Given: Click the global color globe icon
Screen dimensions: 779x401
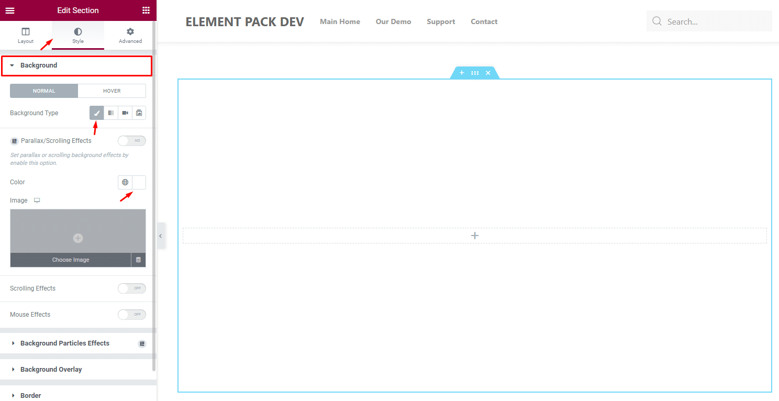Looking at the screenshot, I should click(125, 182).
